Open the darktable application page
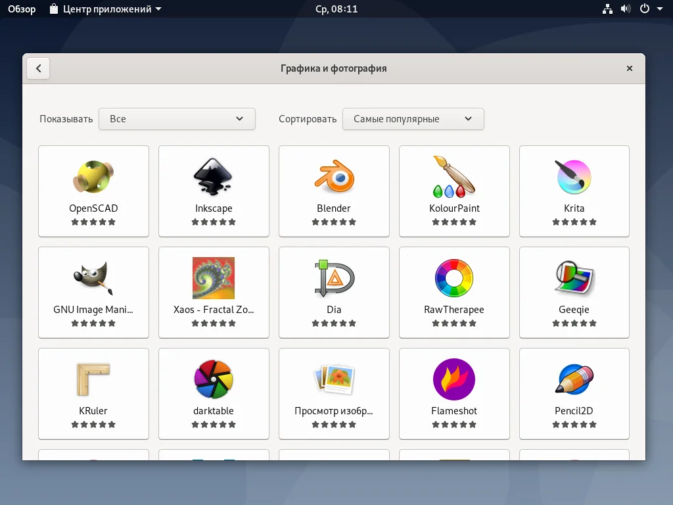Viewport: 673px width, 505px height. pyautogui.click(x=214, y=393)
